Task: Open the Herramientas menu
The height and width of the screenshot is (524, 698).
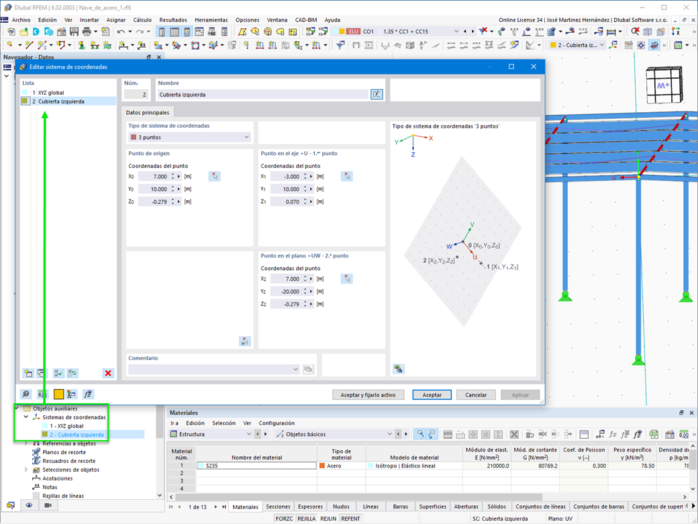Action: 211,20
